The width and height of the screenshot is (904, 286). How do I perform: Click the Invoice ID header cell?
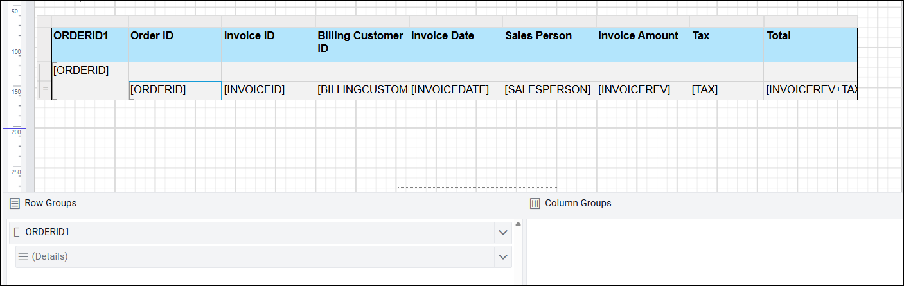(268, 44)
